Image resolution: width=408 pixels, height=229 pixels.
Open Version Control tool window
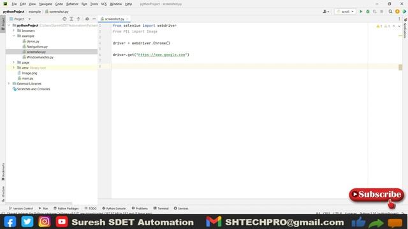pos(21,209)
